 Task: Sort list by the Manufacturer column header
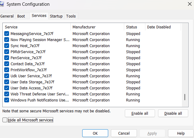pos(97,27)
